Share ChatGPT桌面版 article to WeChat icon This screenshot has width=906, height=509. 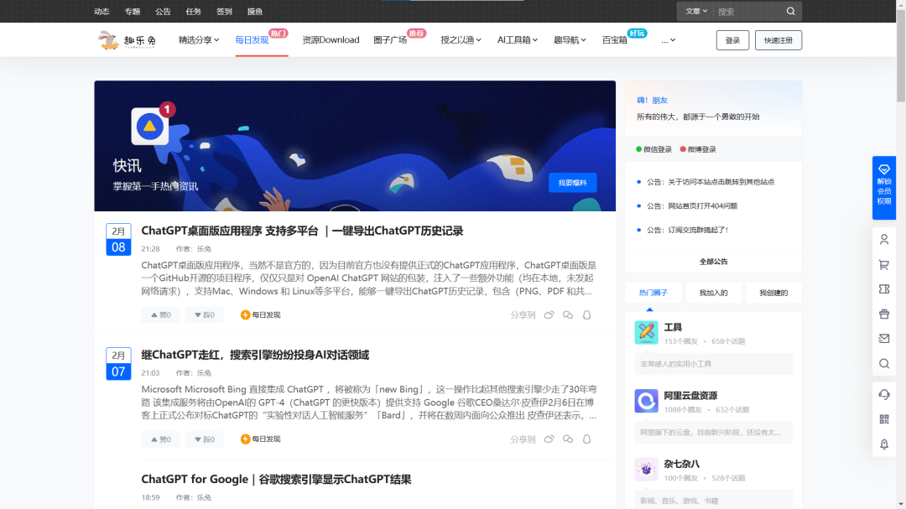(x=568, y=314)
